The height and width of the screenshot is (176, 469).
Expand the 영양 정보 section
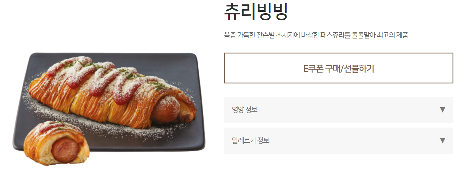[x=338, y=110]
